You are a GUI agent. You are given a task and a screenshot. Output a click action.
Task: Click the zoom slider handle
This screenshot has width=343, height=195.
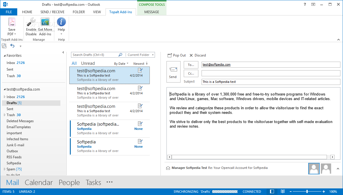coord(307,192)
